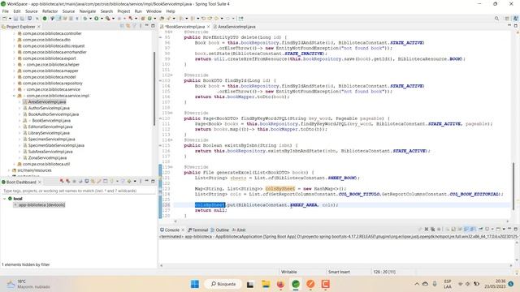Screen dimensions: 520x292
Task: Click Stop icon in Boot Dashboard toolbar
Action: pos(75,182)
